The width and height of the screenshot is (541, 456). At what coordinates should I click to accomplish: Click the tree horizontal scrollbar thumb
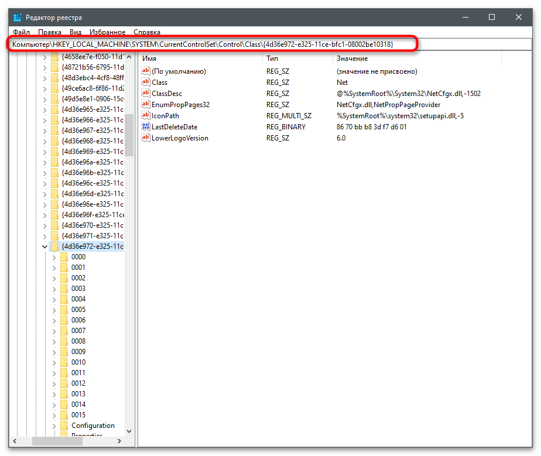click(x=57, y=441)
